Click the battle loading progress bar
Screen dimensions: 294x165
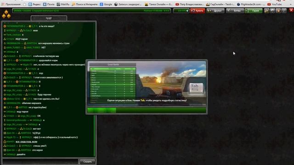(x=147, y=110)
